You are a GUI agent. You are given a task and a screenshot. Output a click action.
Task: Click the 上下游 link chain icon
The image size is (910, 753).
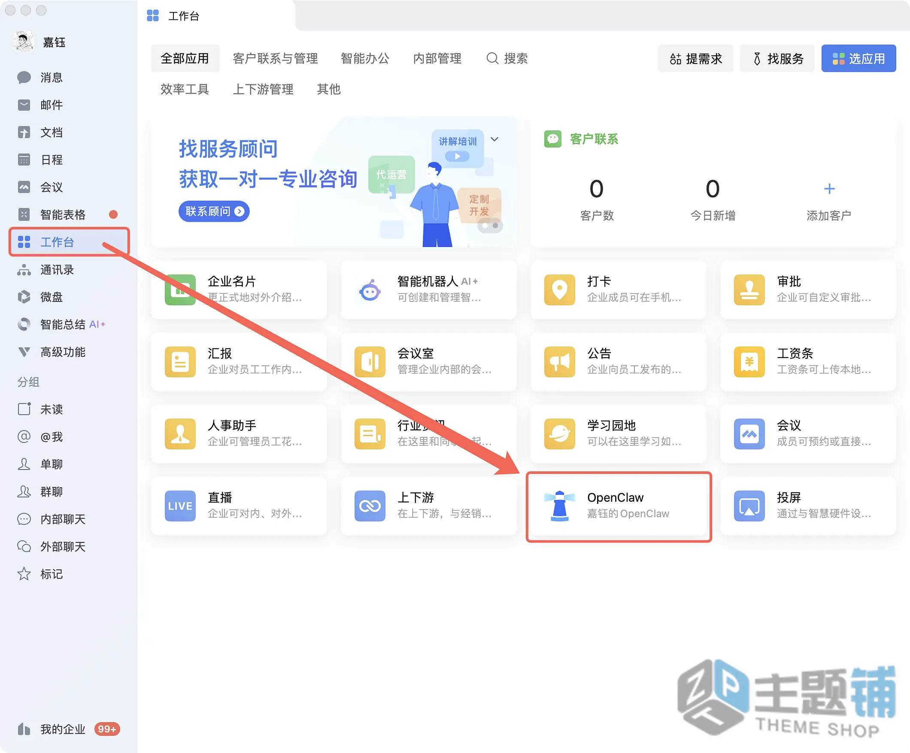click(x=370, y=506)
